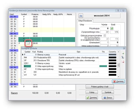This screenshot has width=135, height=109.
Task: Click the Symbol column header in symbols table
Action: coord(27,52)
